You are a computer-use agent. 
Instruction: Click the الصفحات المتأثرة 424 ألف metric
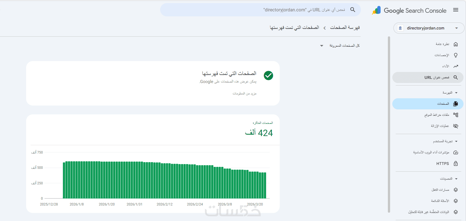coord(259,130)
